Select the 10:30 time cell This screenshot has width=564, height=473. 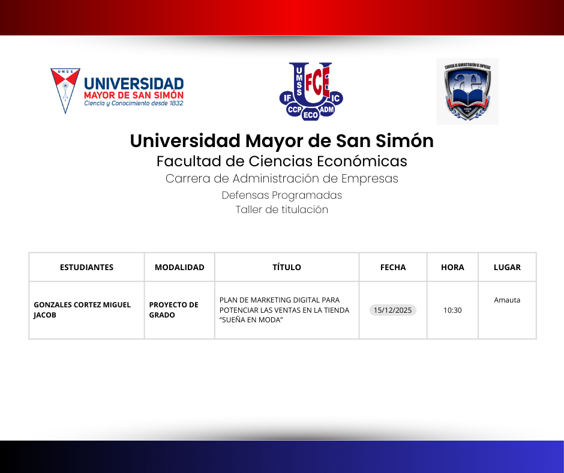coord(452,310)
